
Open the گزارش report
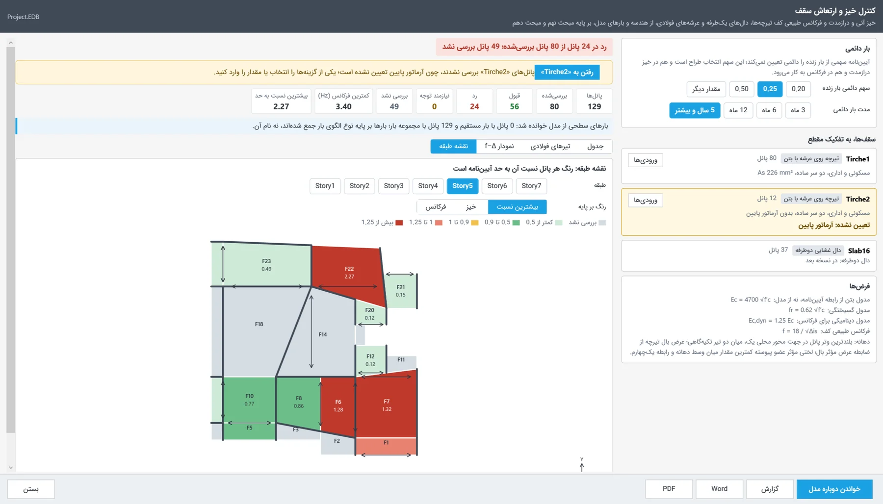[770, 489]
